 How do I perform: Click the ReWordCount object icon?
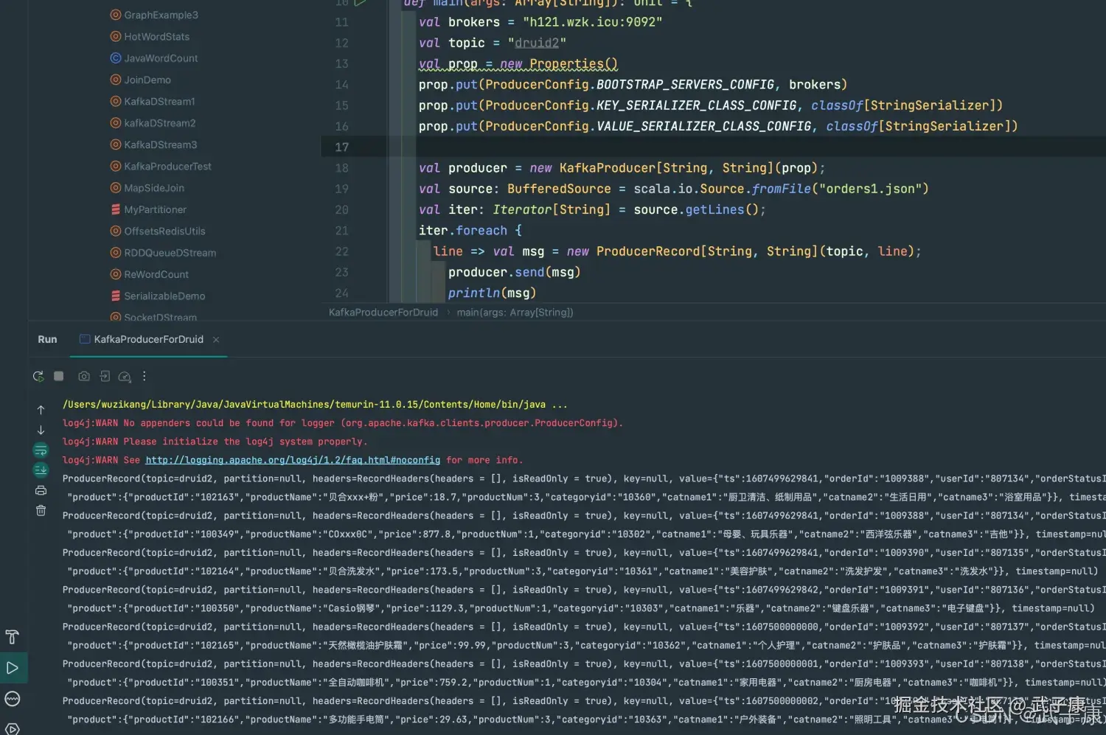[x=116, y=274]
